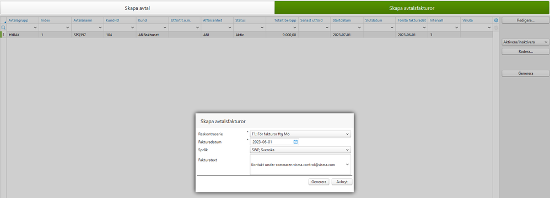This screenshot has height=198, width=550.
Task: Open the Kund-ID column filter dropdown
Action: click(x=132, y=28)
